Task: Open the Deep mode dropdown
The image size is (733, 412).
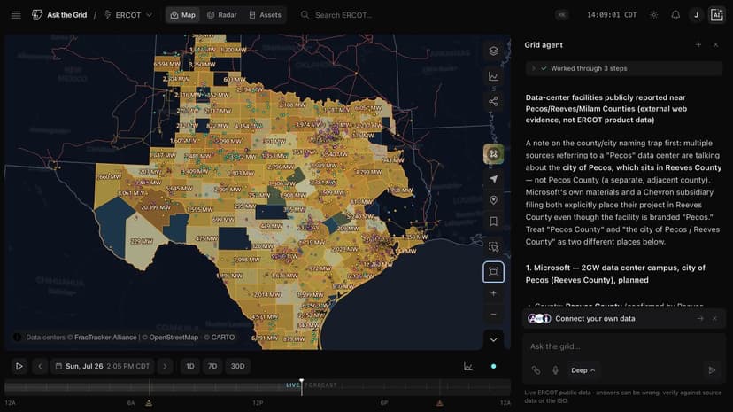Action: pos(583,370)
